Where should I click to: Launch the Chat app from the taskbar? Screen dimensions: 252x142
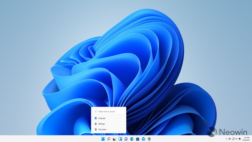(126, 139)
